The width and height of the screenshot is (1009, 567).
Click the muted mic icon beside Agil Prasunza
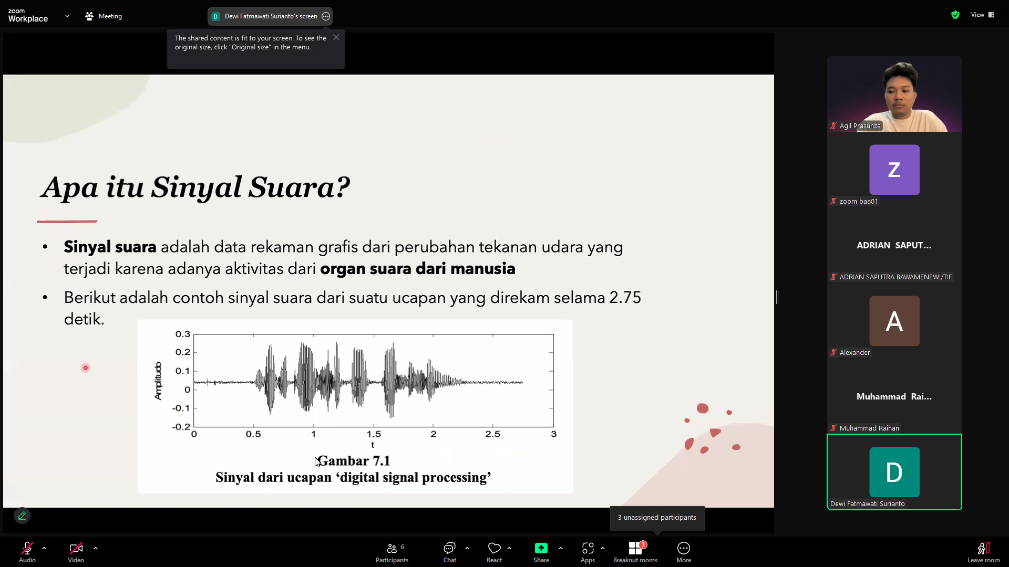(833, 126)
